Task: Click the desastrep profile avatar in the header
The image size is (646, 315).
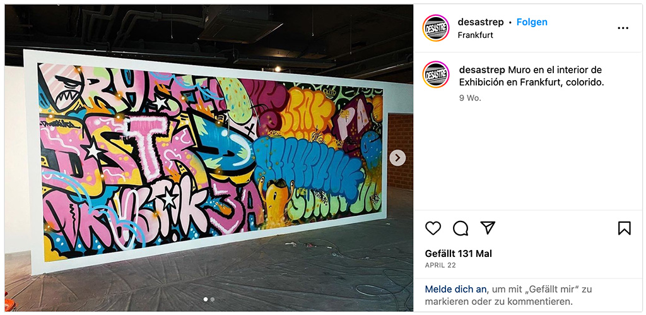Action: pyautogui.click(x=436, y=28)
